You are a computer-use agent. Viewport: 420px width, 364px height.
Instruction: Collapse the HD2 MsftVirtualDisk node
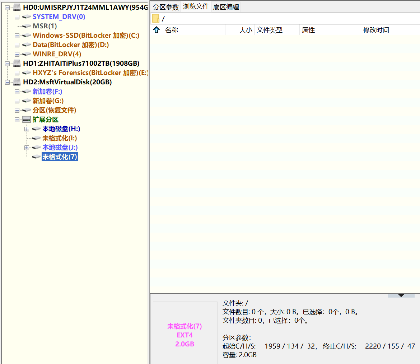point(7,82)
